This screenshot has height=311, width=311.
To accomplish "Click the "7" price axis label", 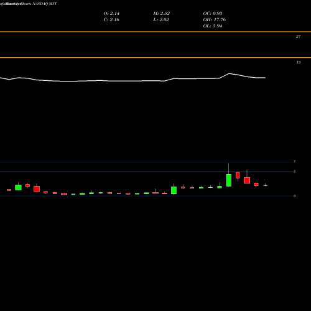I will click(x=294, y=162).
